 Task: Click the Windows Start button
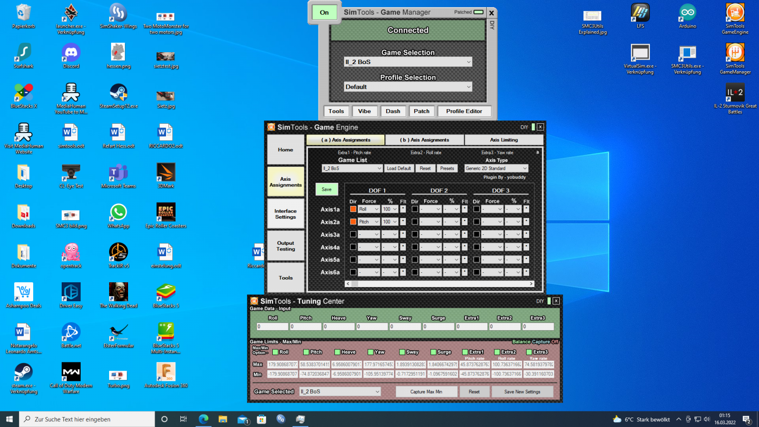9,419
